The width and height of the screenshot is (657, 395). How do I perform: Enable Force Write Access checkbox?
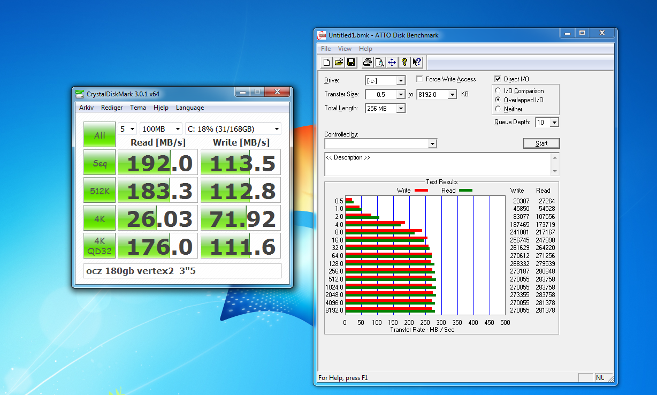419,79
